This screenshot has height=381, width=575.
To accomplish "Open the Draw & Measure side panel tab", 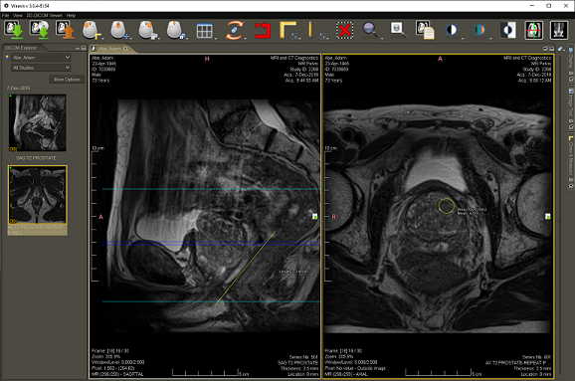I will (571, 162).
